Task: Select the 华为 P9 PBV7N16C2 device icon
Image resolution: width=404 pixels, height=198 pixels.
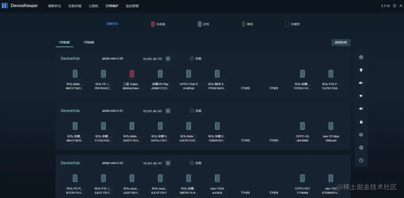Action: tap(103, 74)
